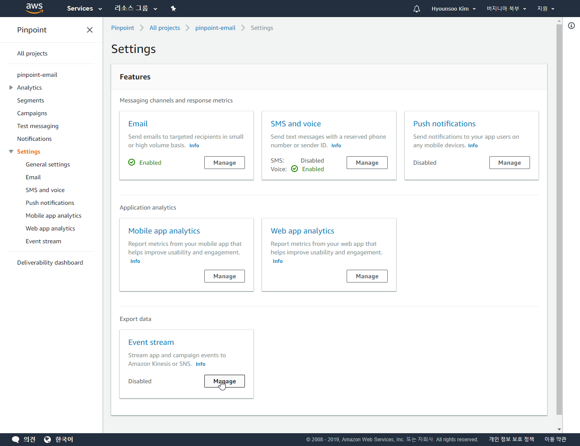The height and width of the screenshot is (446, 580).
Task: Open the notifications bell icon
Action: click(417, 9)
